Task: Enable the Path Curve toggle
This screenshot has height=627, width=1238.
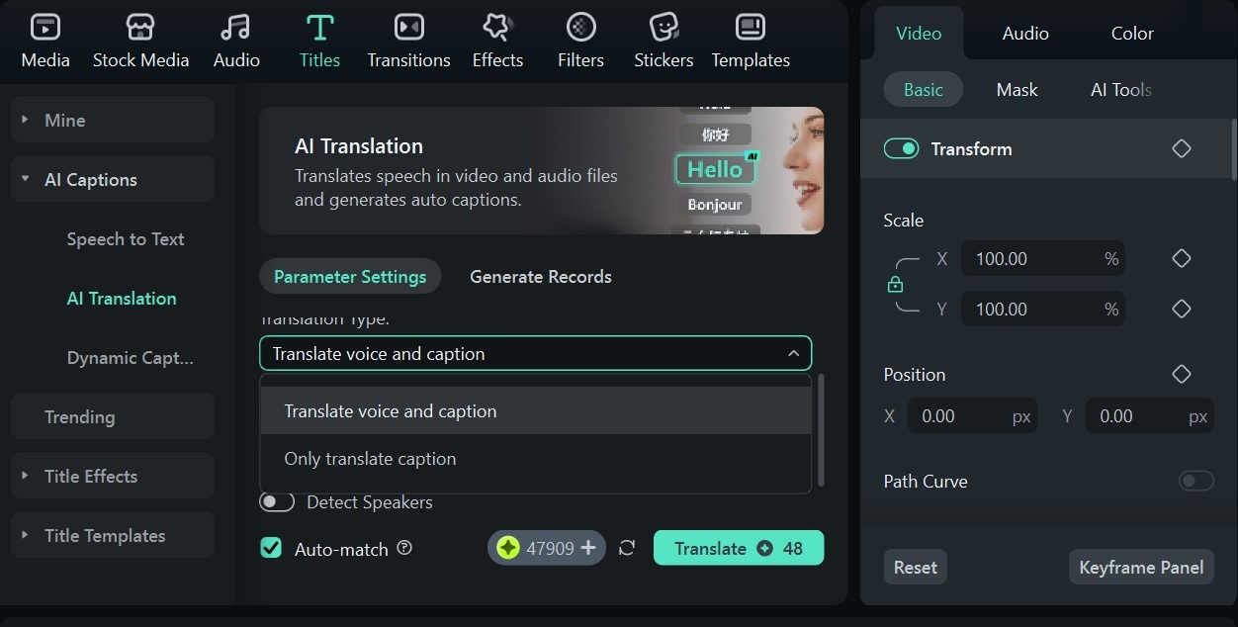Action: [x=1195, y=481]
